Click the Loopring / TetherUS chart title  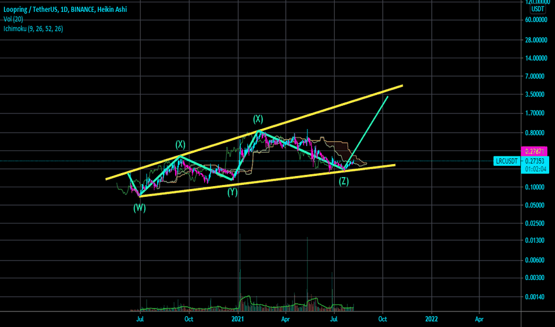coord(65,10)
